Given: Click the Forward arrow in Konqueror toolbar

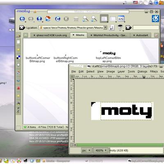Looking at the screenshot, I should click(x=31, y=19).
